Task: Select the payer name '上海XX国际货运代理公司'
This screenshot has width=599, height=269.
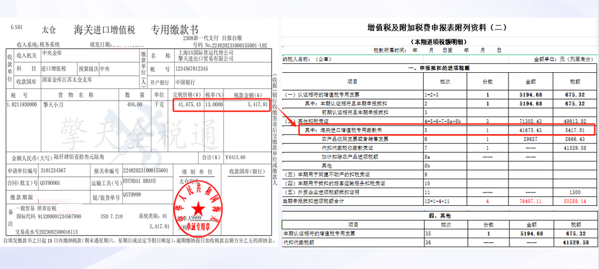Action: (205, 52)
